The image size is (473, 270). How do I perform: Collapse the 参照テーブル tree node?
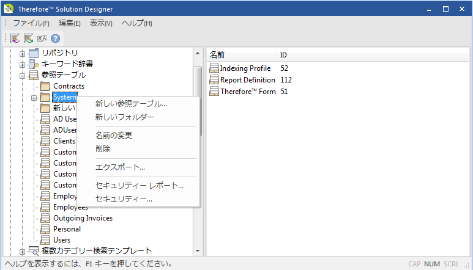point(22,76)
